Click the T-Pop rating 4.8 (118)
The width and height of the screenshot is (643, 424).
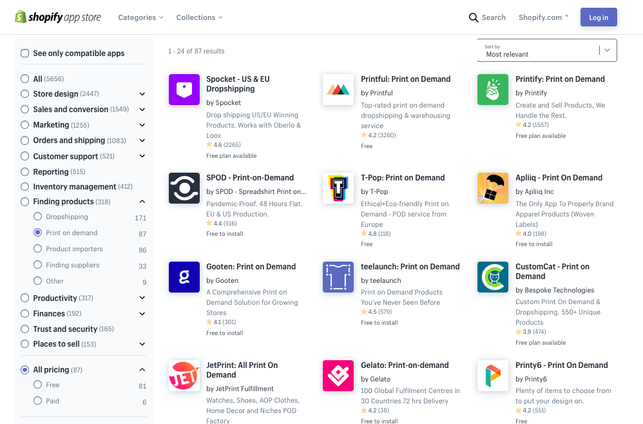pyautogui.click(x=376, y=234)
